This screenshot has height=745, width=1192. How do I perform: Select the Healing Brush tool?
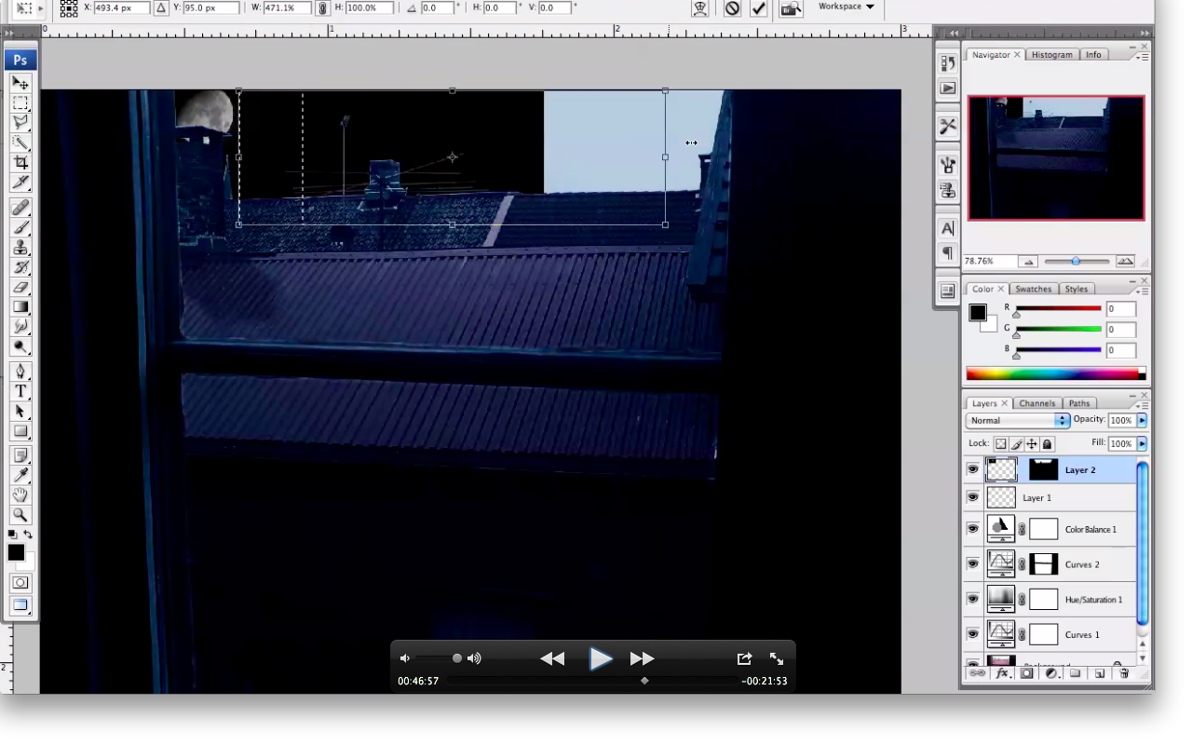click(x=20, y=207)
